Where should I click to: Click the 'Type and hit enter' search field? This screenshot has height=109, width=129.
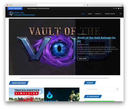click(x=102, y=89)
